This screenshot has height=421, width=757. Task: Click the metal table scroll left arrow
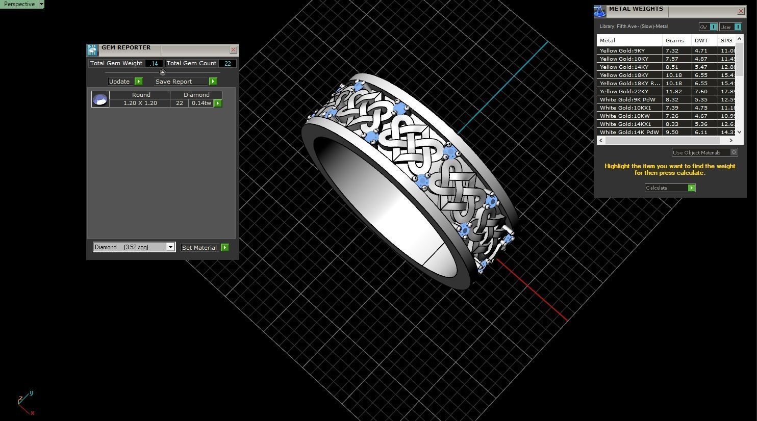tap(601, 140)
